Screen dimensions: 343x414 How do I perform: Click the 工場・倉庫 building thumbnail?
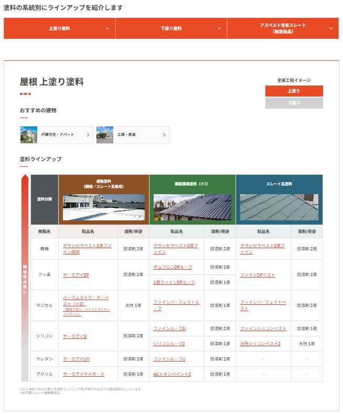(105, 135)
